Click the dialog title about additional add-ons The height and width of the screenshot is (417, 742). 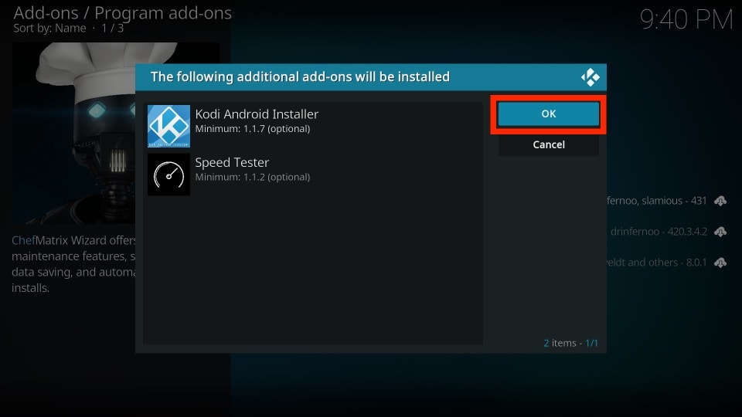tap(300, 76)
